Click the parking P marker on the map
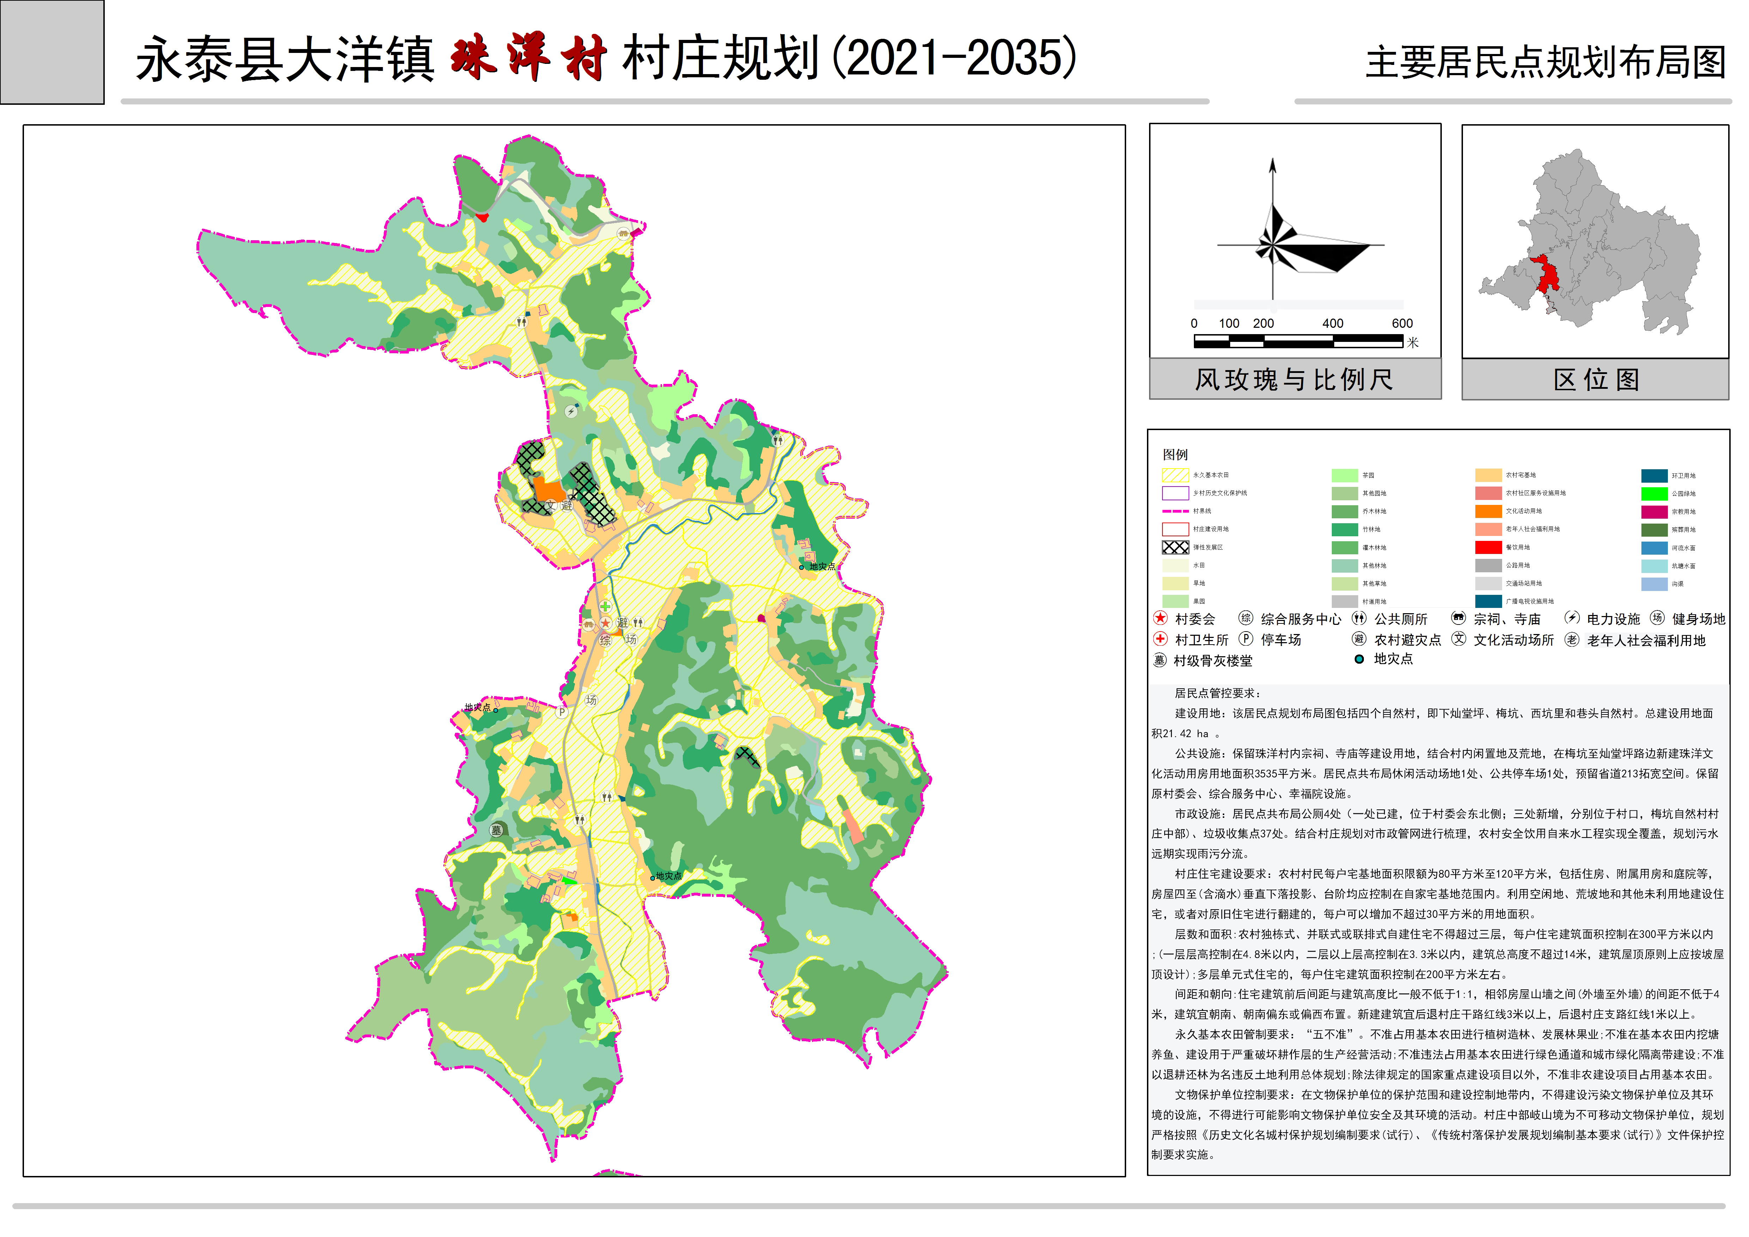The width and height of the screenshot is (1749, 1237). click(x=561, y=712)
